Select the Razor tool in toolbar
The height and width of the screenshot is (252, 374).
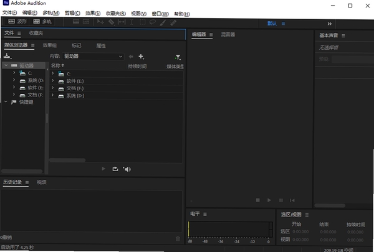click(112, 22)
